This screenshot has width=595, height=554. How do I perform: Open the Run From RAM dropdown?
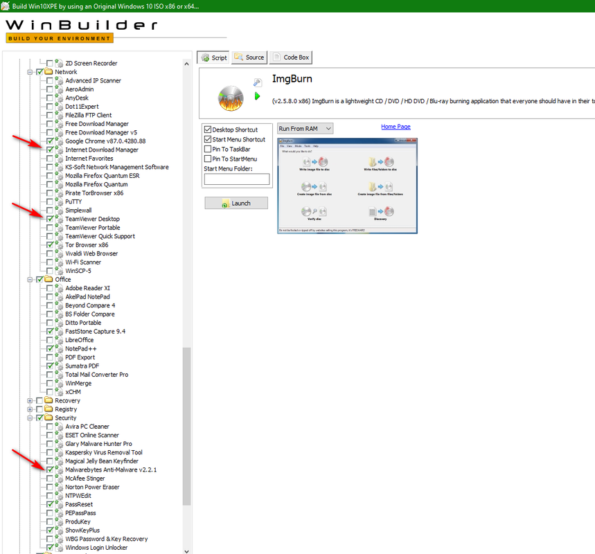(x=305, y=129)
